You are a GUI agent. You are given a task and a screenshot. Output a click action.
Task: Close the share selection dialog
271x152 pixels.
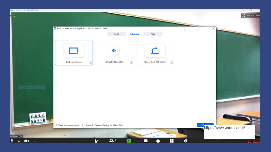(214, 28)
